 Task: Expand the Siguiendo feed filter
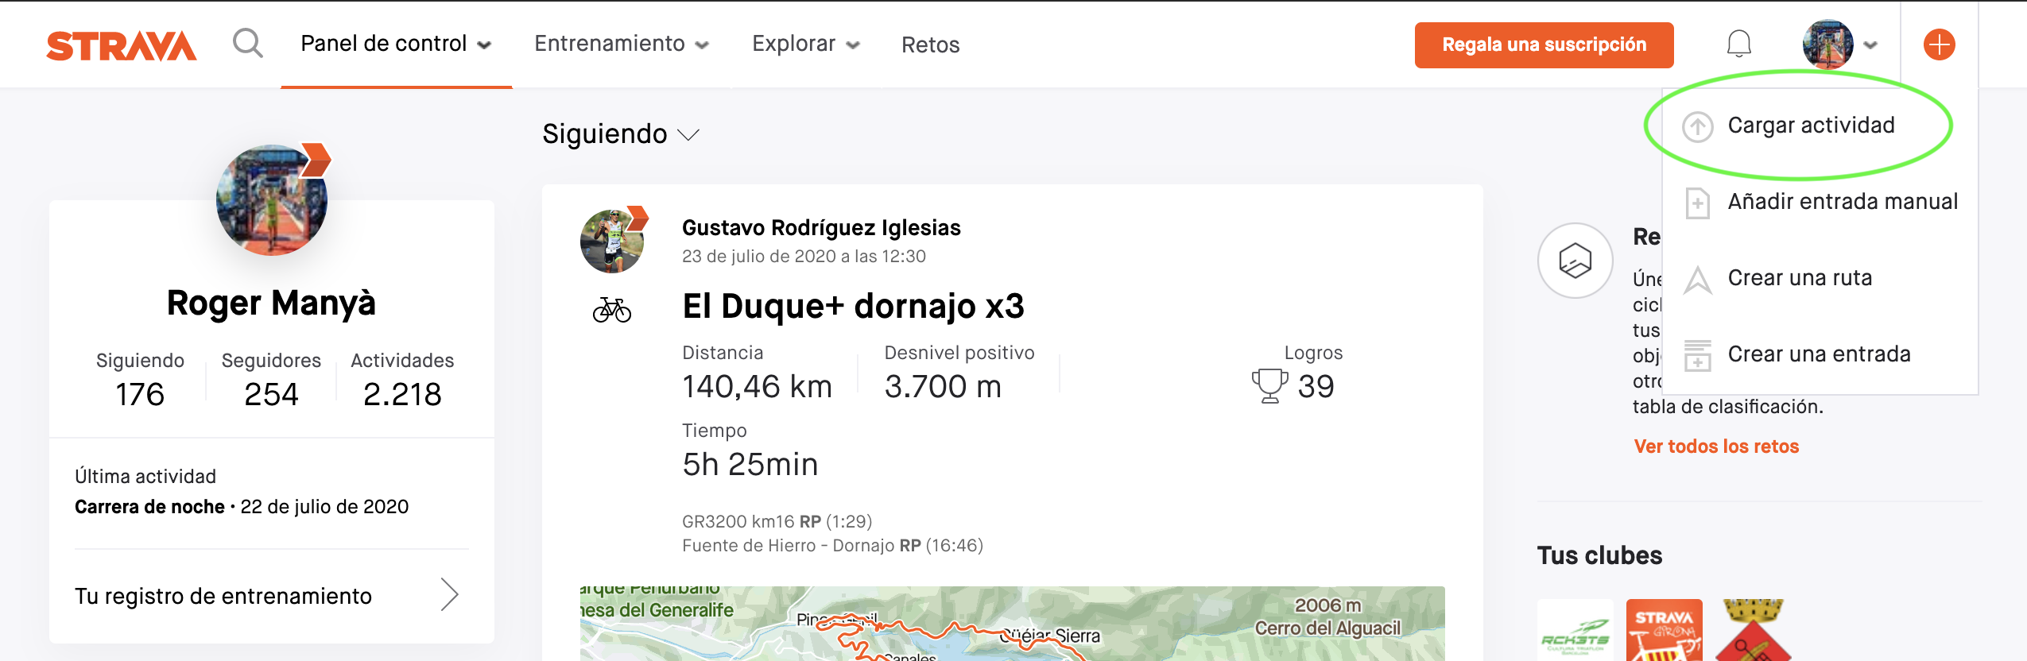coord(620,134)
